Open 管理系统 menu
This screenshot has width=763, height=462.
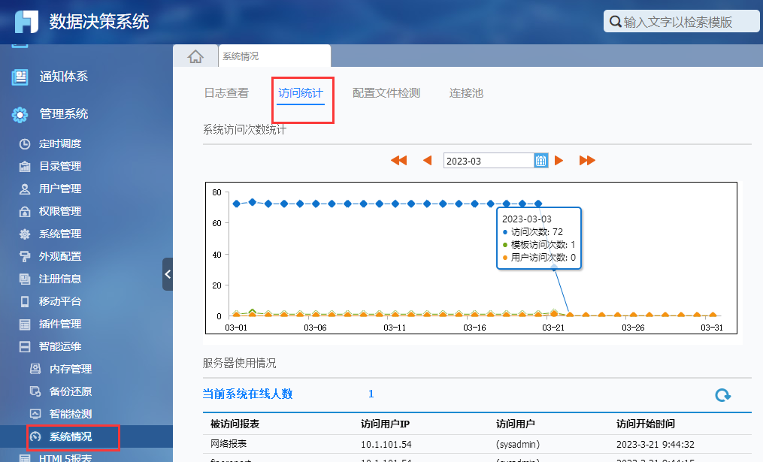point(64,114)
